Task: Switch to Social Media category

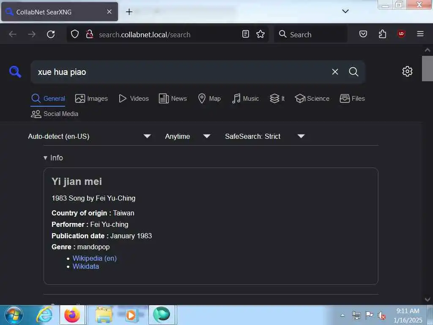Action: pyautogui.click(x=55, y=114)
